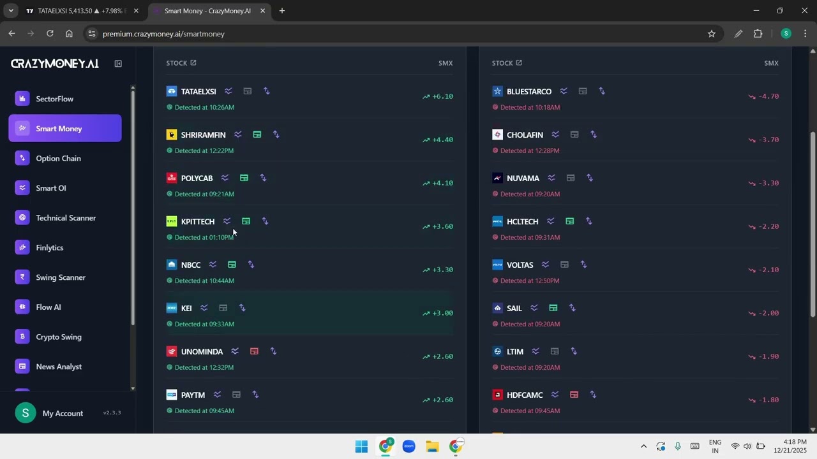Image resolution: width=817 pixels, height=459 pixels.
Task: Click the -4.70 SMX value
Action: 768,96
